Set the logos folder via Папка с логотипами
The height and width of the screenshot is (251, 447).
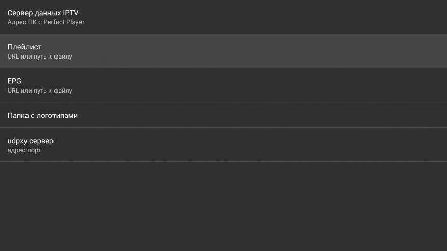(43, 116)
